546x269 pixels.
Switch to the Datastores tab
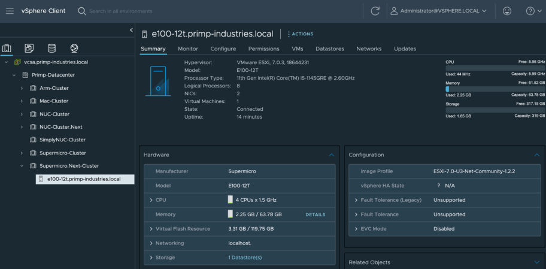coord(330,49)
